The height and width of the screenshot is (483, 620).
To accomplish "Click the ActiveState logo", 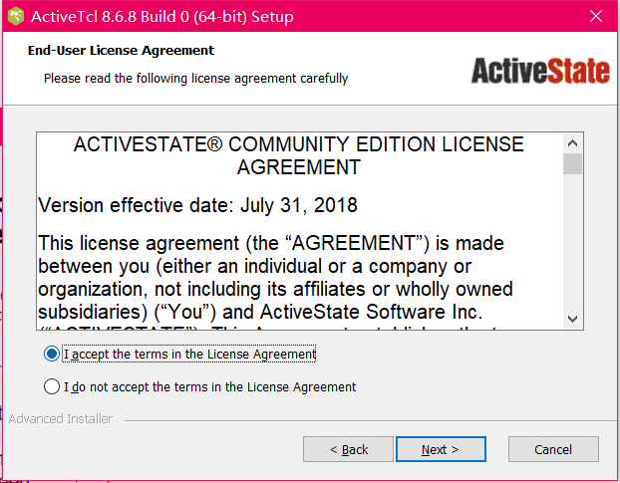I will click(540, 71).
